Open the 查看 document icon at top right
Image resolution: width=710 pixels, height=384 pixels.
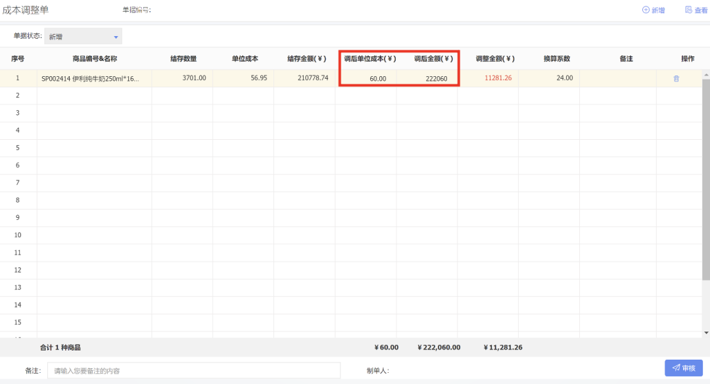(x=688, y=10)
